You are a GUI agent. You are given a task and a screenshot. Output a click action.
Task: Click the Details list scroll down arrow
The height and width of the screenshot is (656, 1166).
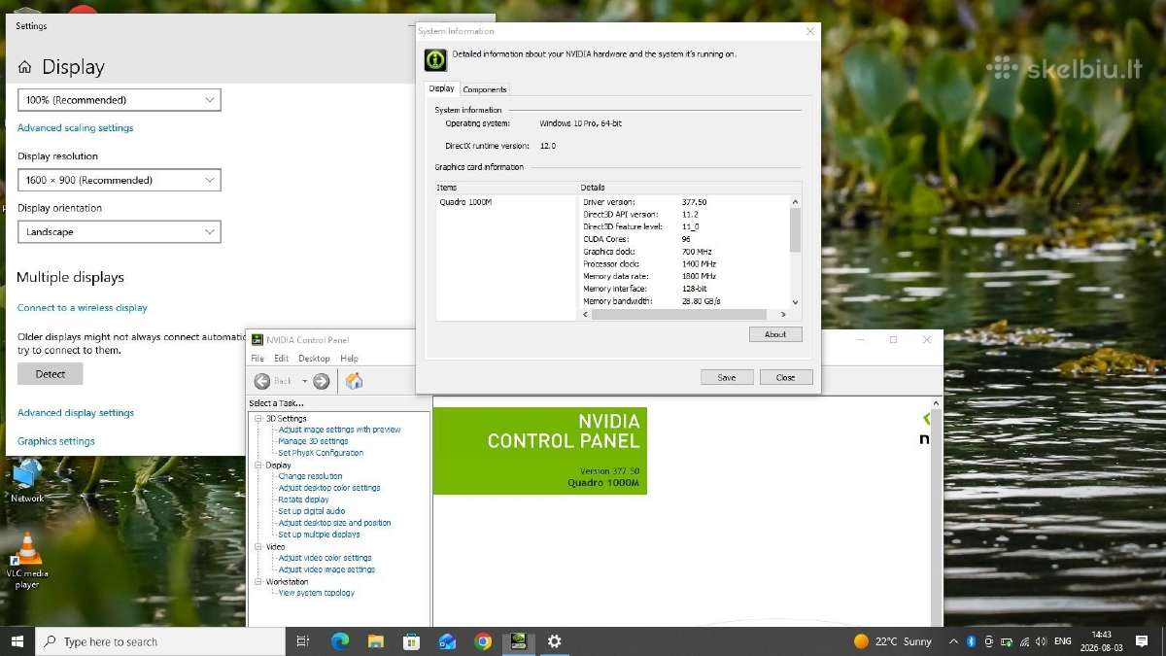click(x=796, y=302)
